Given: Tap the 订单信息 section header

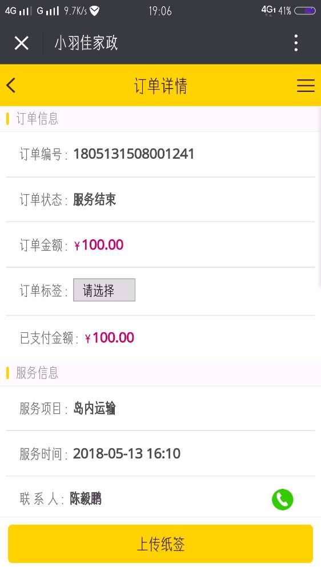Looking at the screenshot, I should [x=37, y=119].
